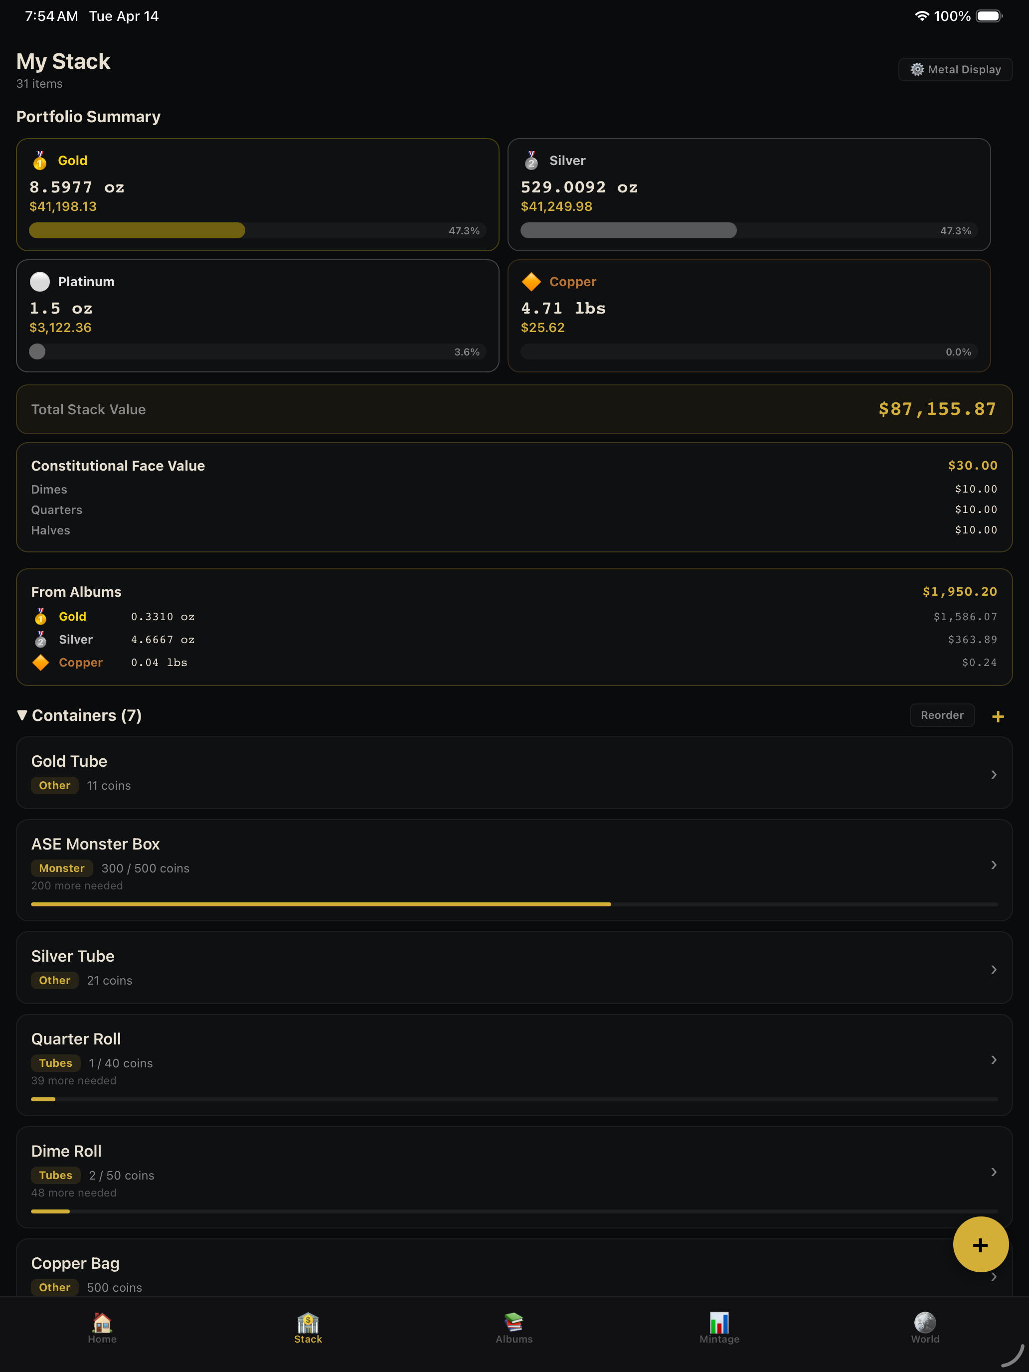Select the Quarter Roll title
1029x1372 pixels.
(76, 1039)
